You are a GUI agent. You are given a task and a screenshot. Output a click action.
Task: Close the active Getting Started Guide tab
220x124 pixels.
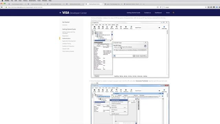click(x=102, y=4)
